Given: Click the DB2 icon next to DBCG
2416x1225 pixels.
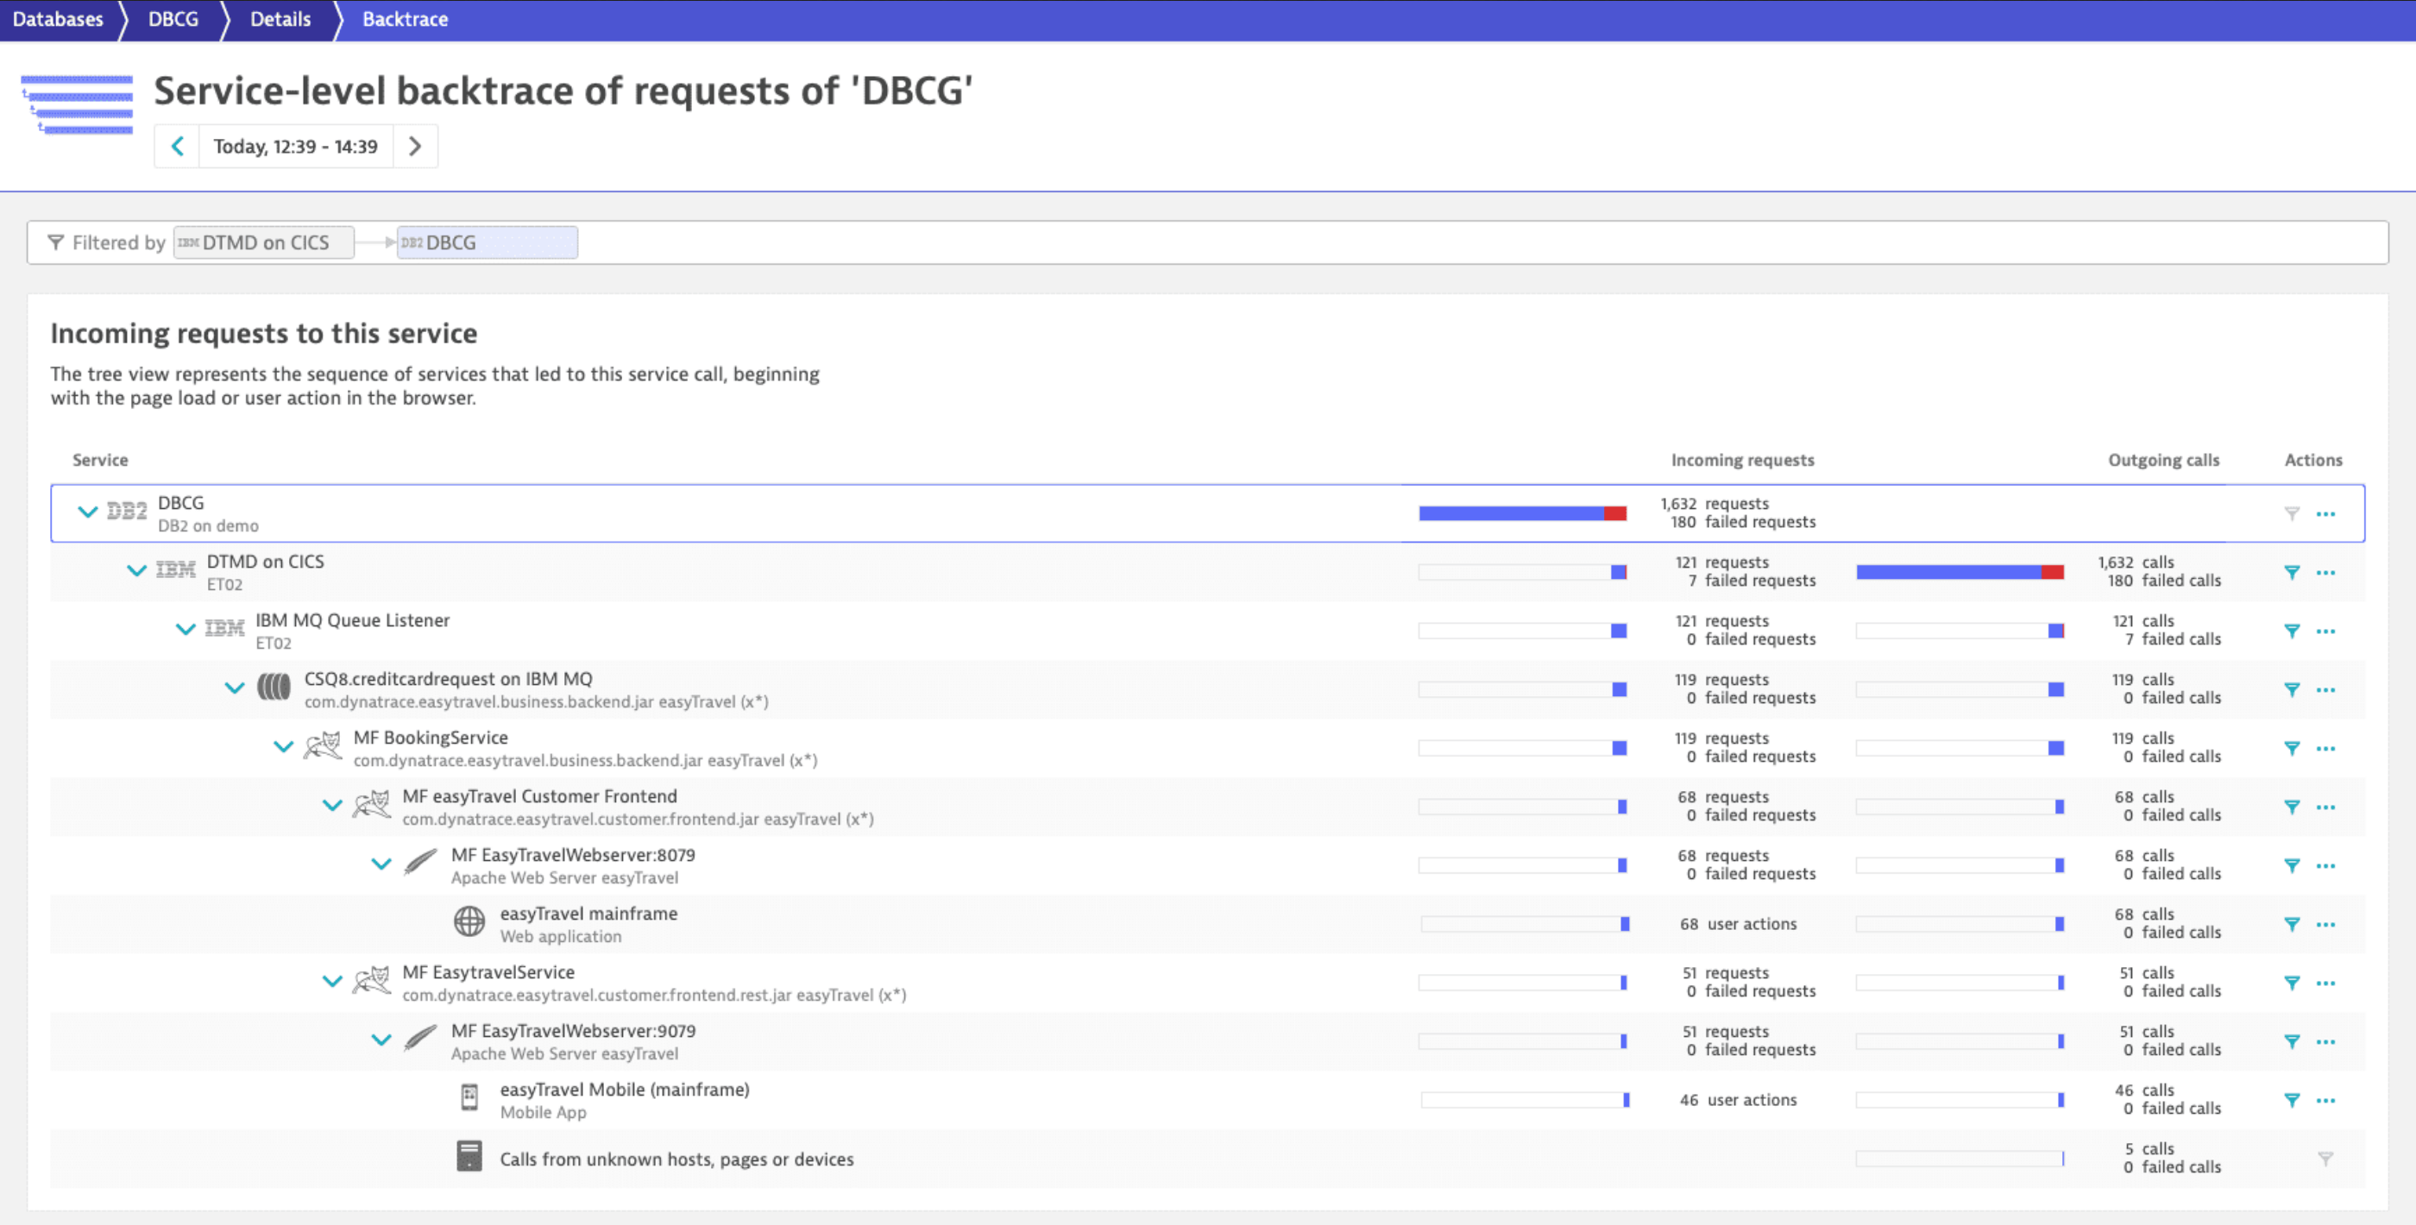Looking at the screenshot, I should click(x=127, y=512).
